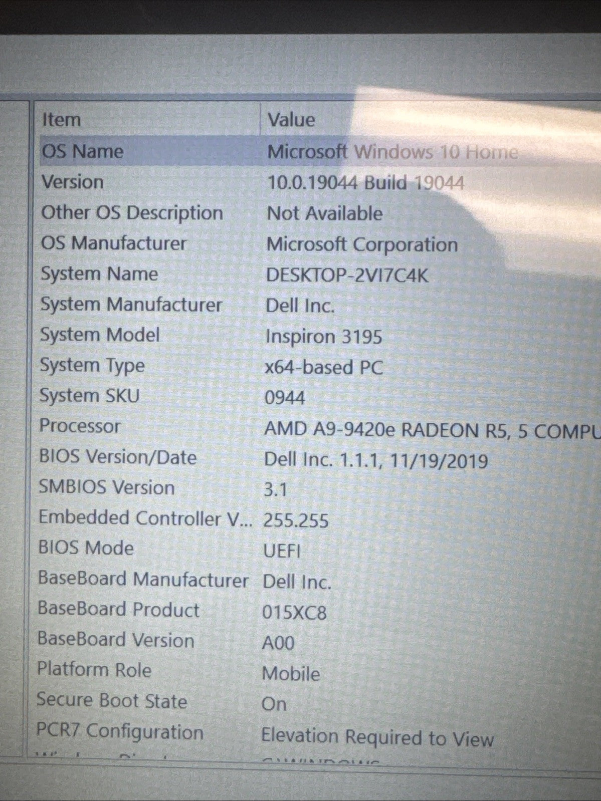
Task: Select the Other OS Description row
Action: pos(132,213)
